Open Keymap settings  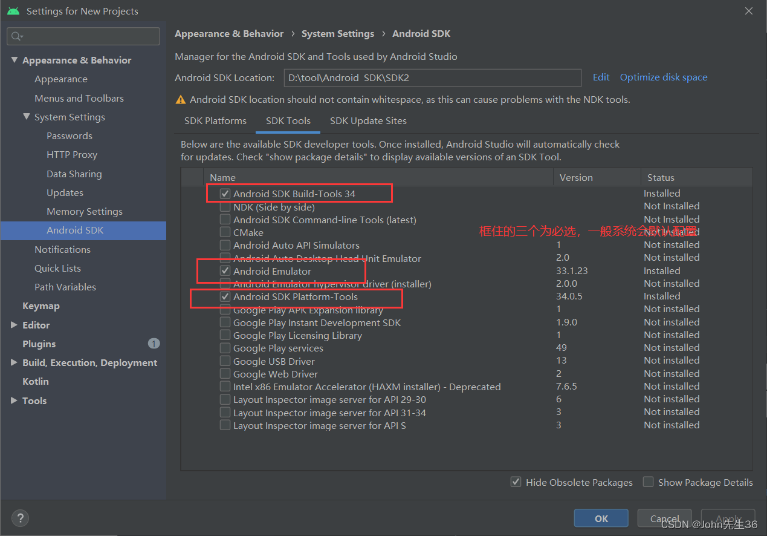click(41, 306)
